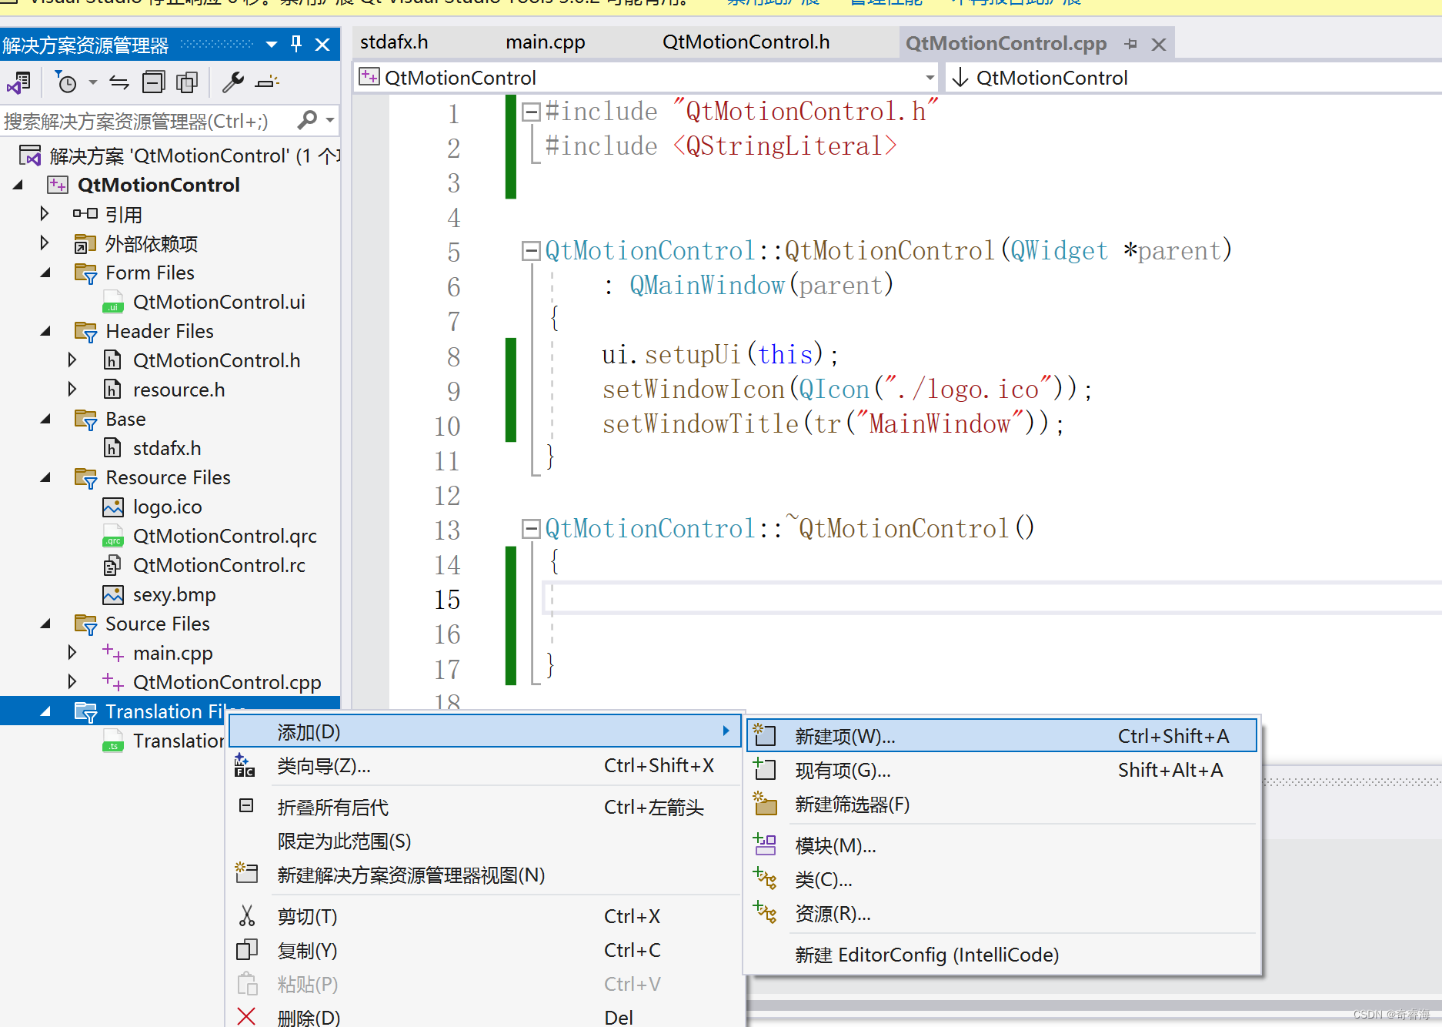This screenshot has width=1442, height=1027.
Task: Click the QtMotionControl.qrc file icon
Action: (x=113, y=537)
